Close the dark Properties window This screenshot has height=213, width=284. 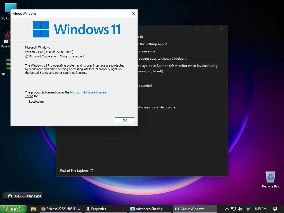pyautogui.click(x=222, y=29)
